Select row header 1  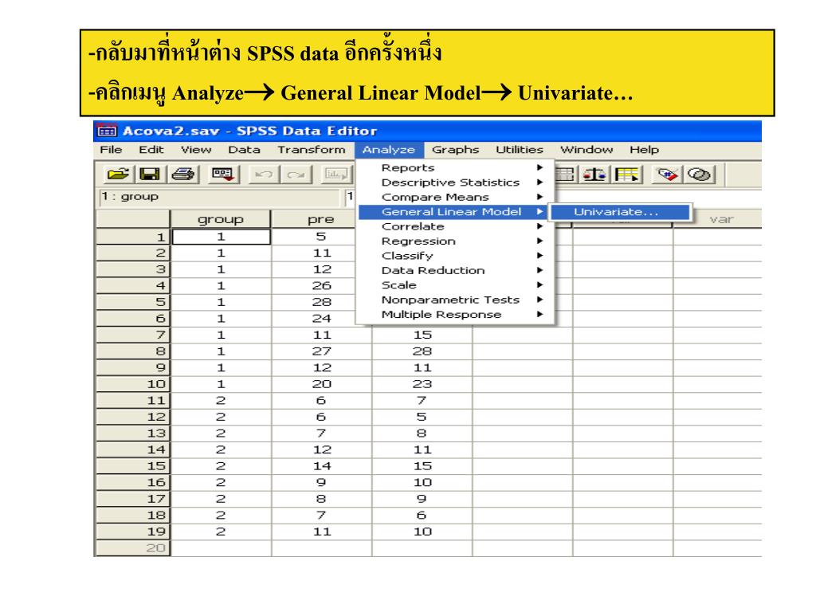[133, 237]
